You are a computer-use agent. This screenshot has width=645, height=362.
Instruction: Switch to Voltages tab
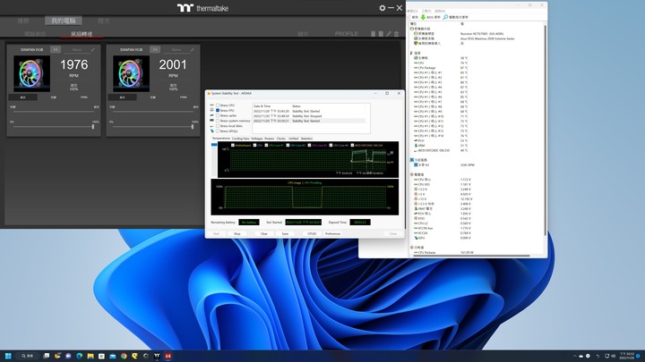[257, 139]
